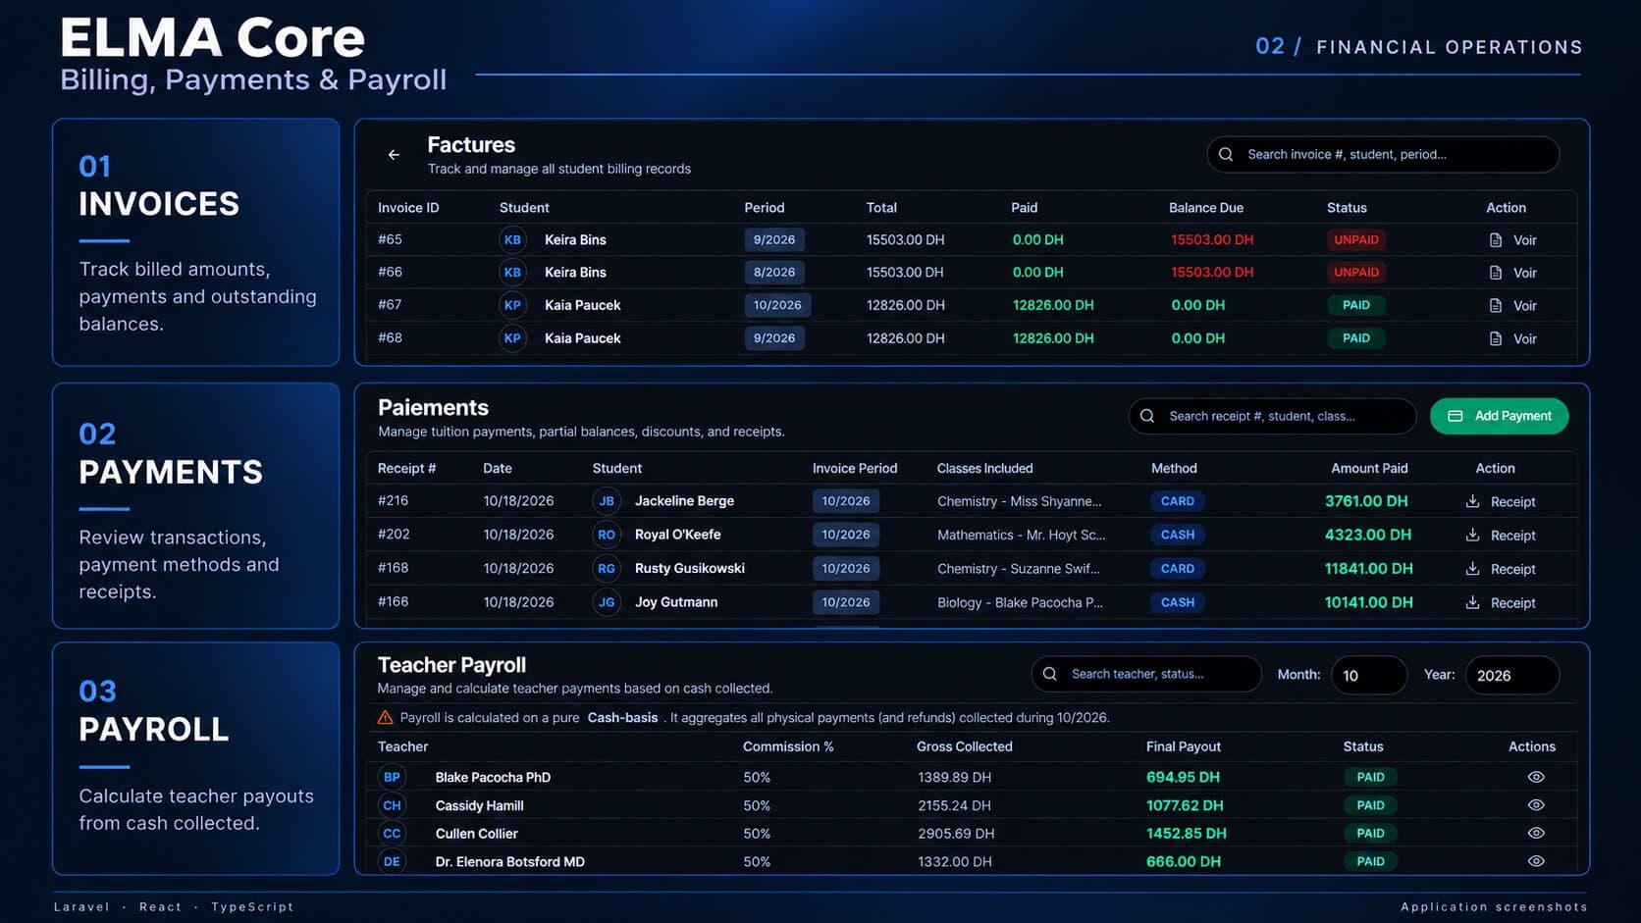Open the Month selector showing 10
The image size is (1641, 923).
coord(1369,675)
